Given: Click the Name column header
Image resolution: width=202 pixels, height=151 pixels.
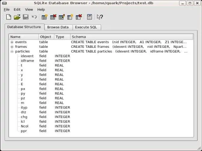Looking at the screenshot, I should (x=24, y=37).
